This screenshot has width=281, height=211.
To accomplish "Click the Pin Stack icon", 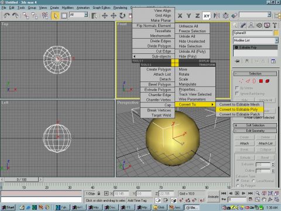I will pos(237,61).
